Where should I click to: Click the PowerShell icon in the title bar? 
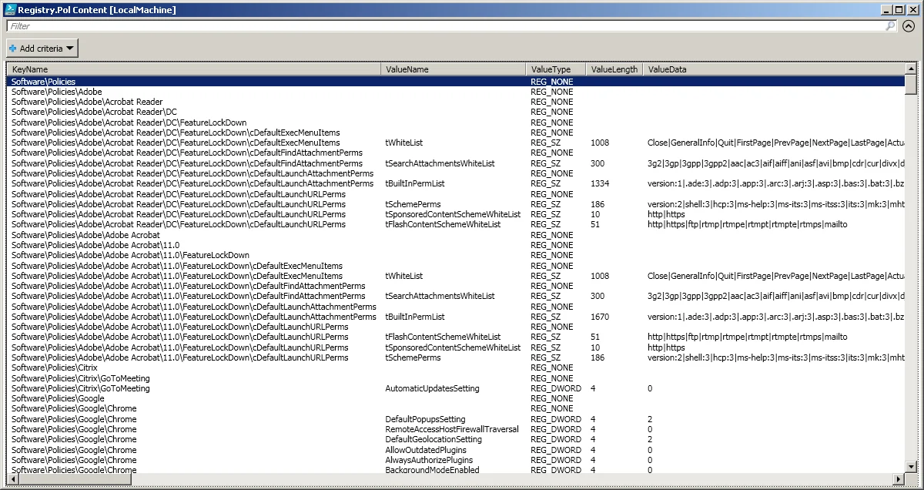pos(11,9)
